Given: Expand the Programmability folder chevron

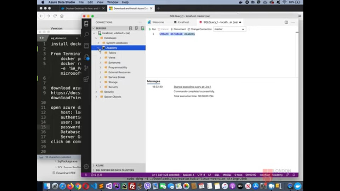Looking at the screenshot, I should [x=100, y=67].
